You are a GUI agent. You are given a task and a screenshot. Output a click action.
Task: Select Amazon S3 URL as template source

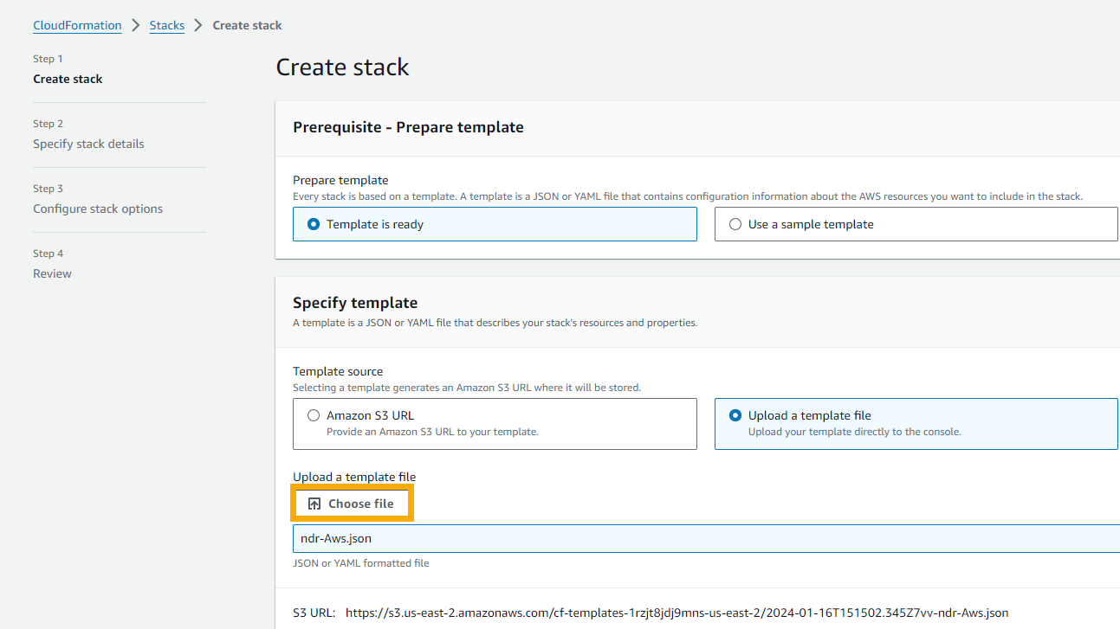[x=314, y=415]
